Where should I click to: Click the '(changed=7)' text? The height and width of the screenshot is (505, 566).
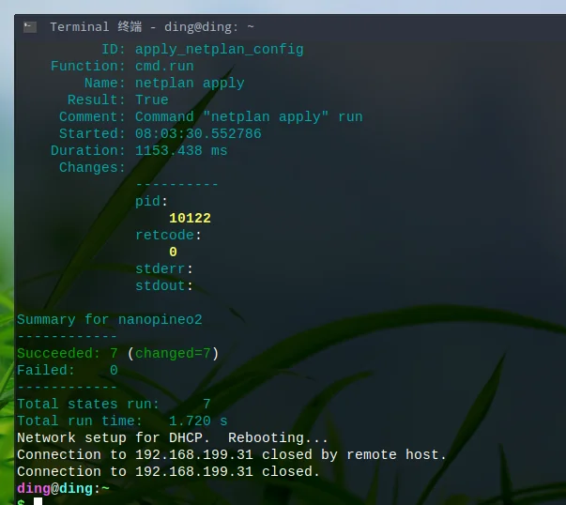click(173, 353)
